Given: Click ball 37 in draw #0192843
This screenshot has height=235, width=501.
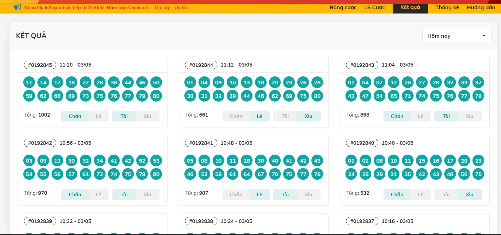Looking at the screenshot, I should (478, 82).
